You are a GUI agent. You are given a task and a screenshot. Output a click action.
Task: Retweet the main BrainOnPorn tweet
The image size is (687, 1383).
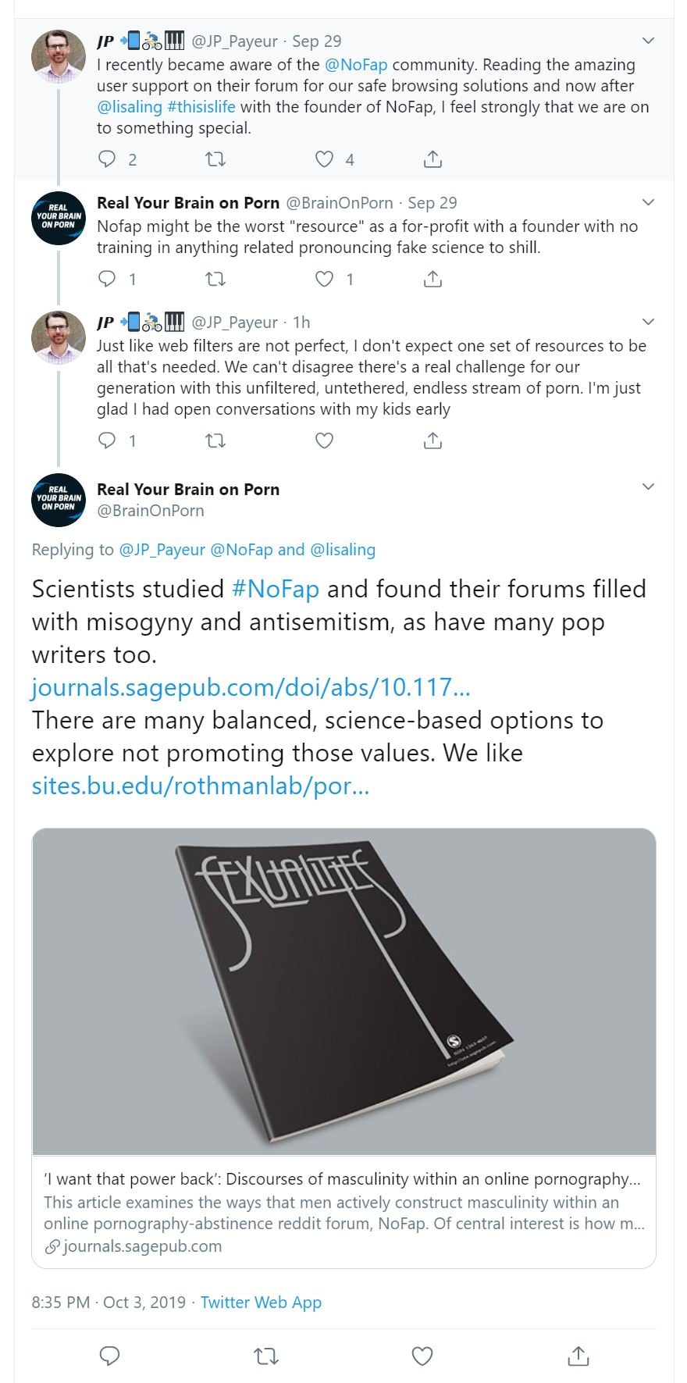[x=266, y=1356]
